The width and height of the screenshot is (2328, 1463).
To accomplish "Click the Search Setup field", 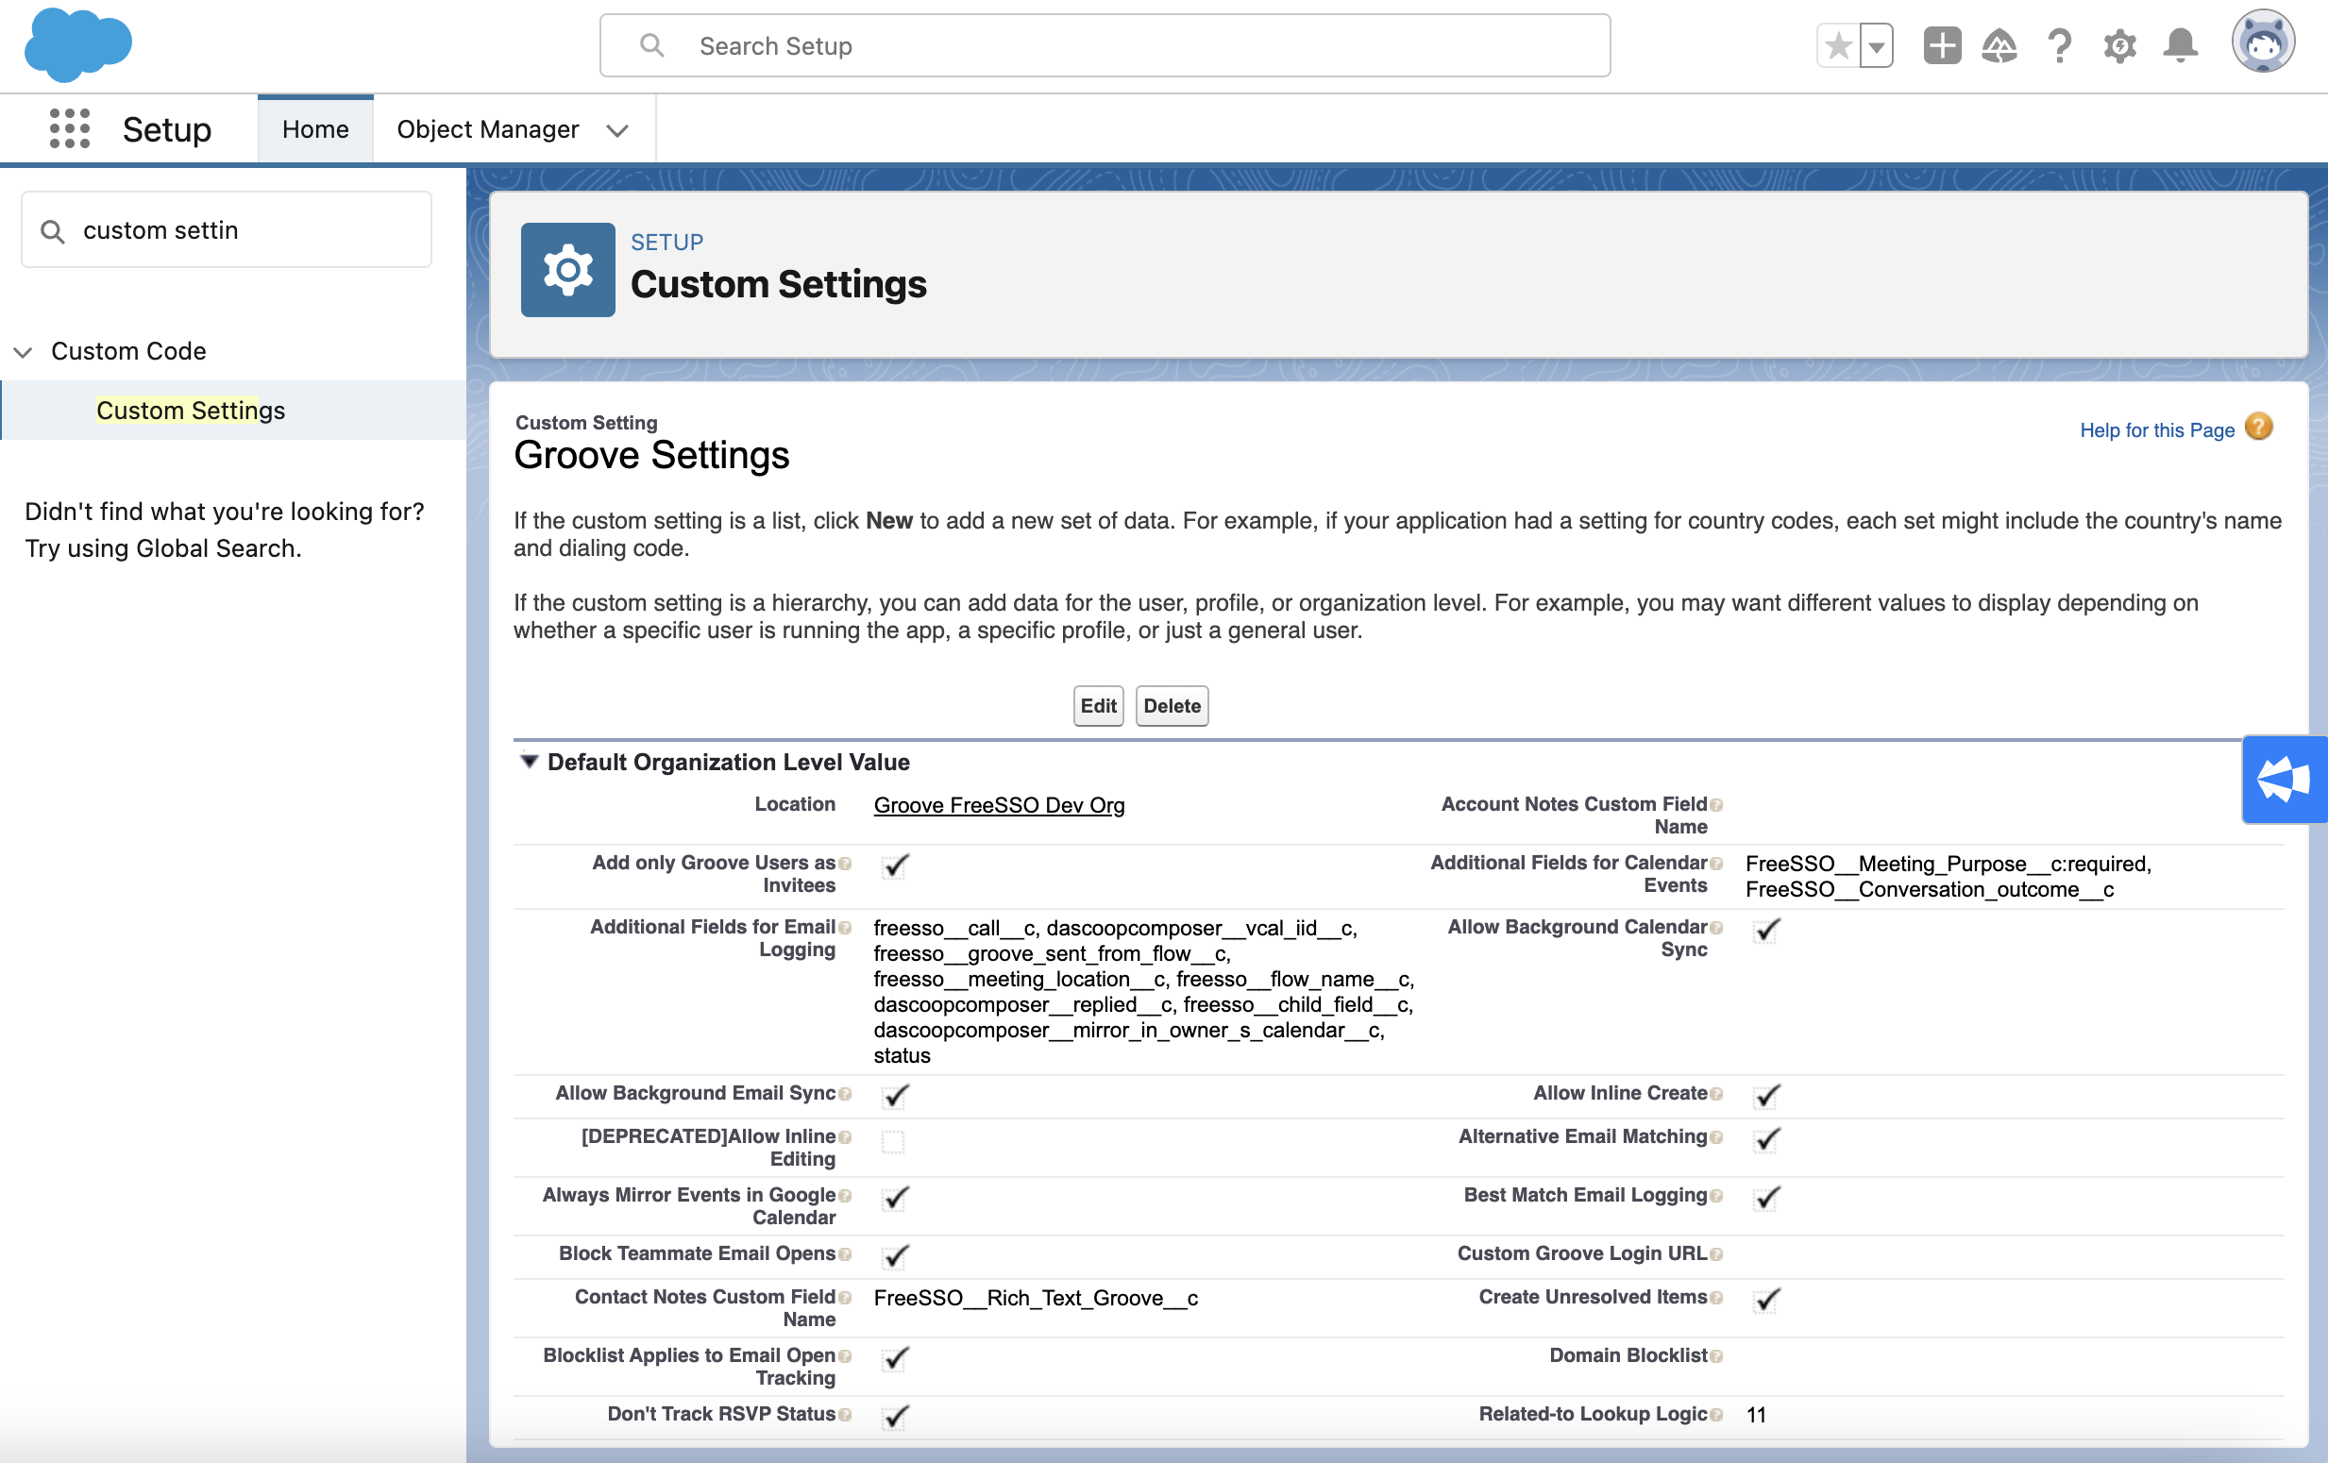I will point(1105,45).
